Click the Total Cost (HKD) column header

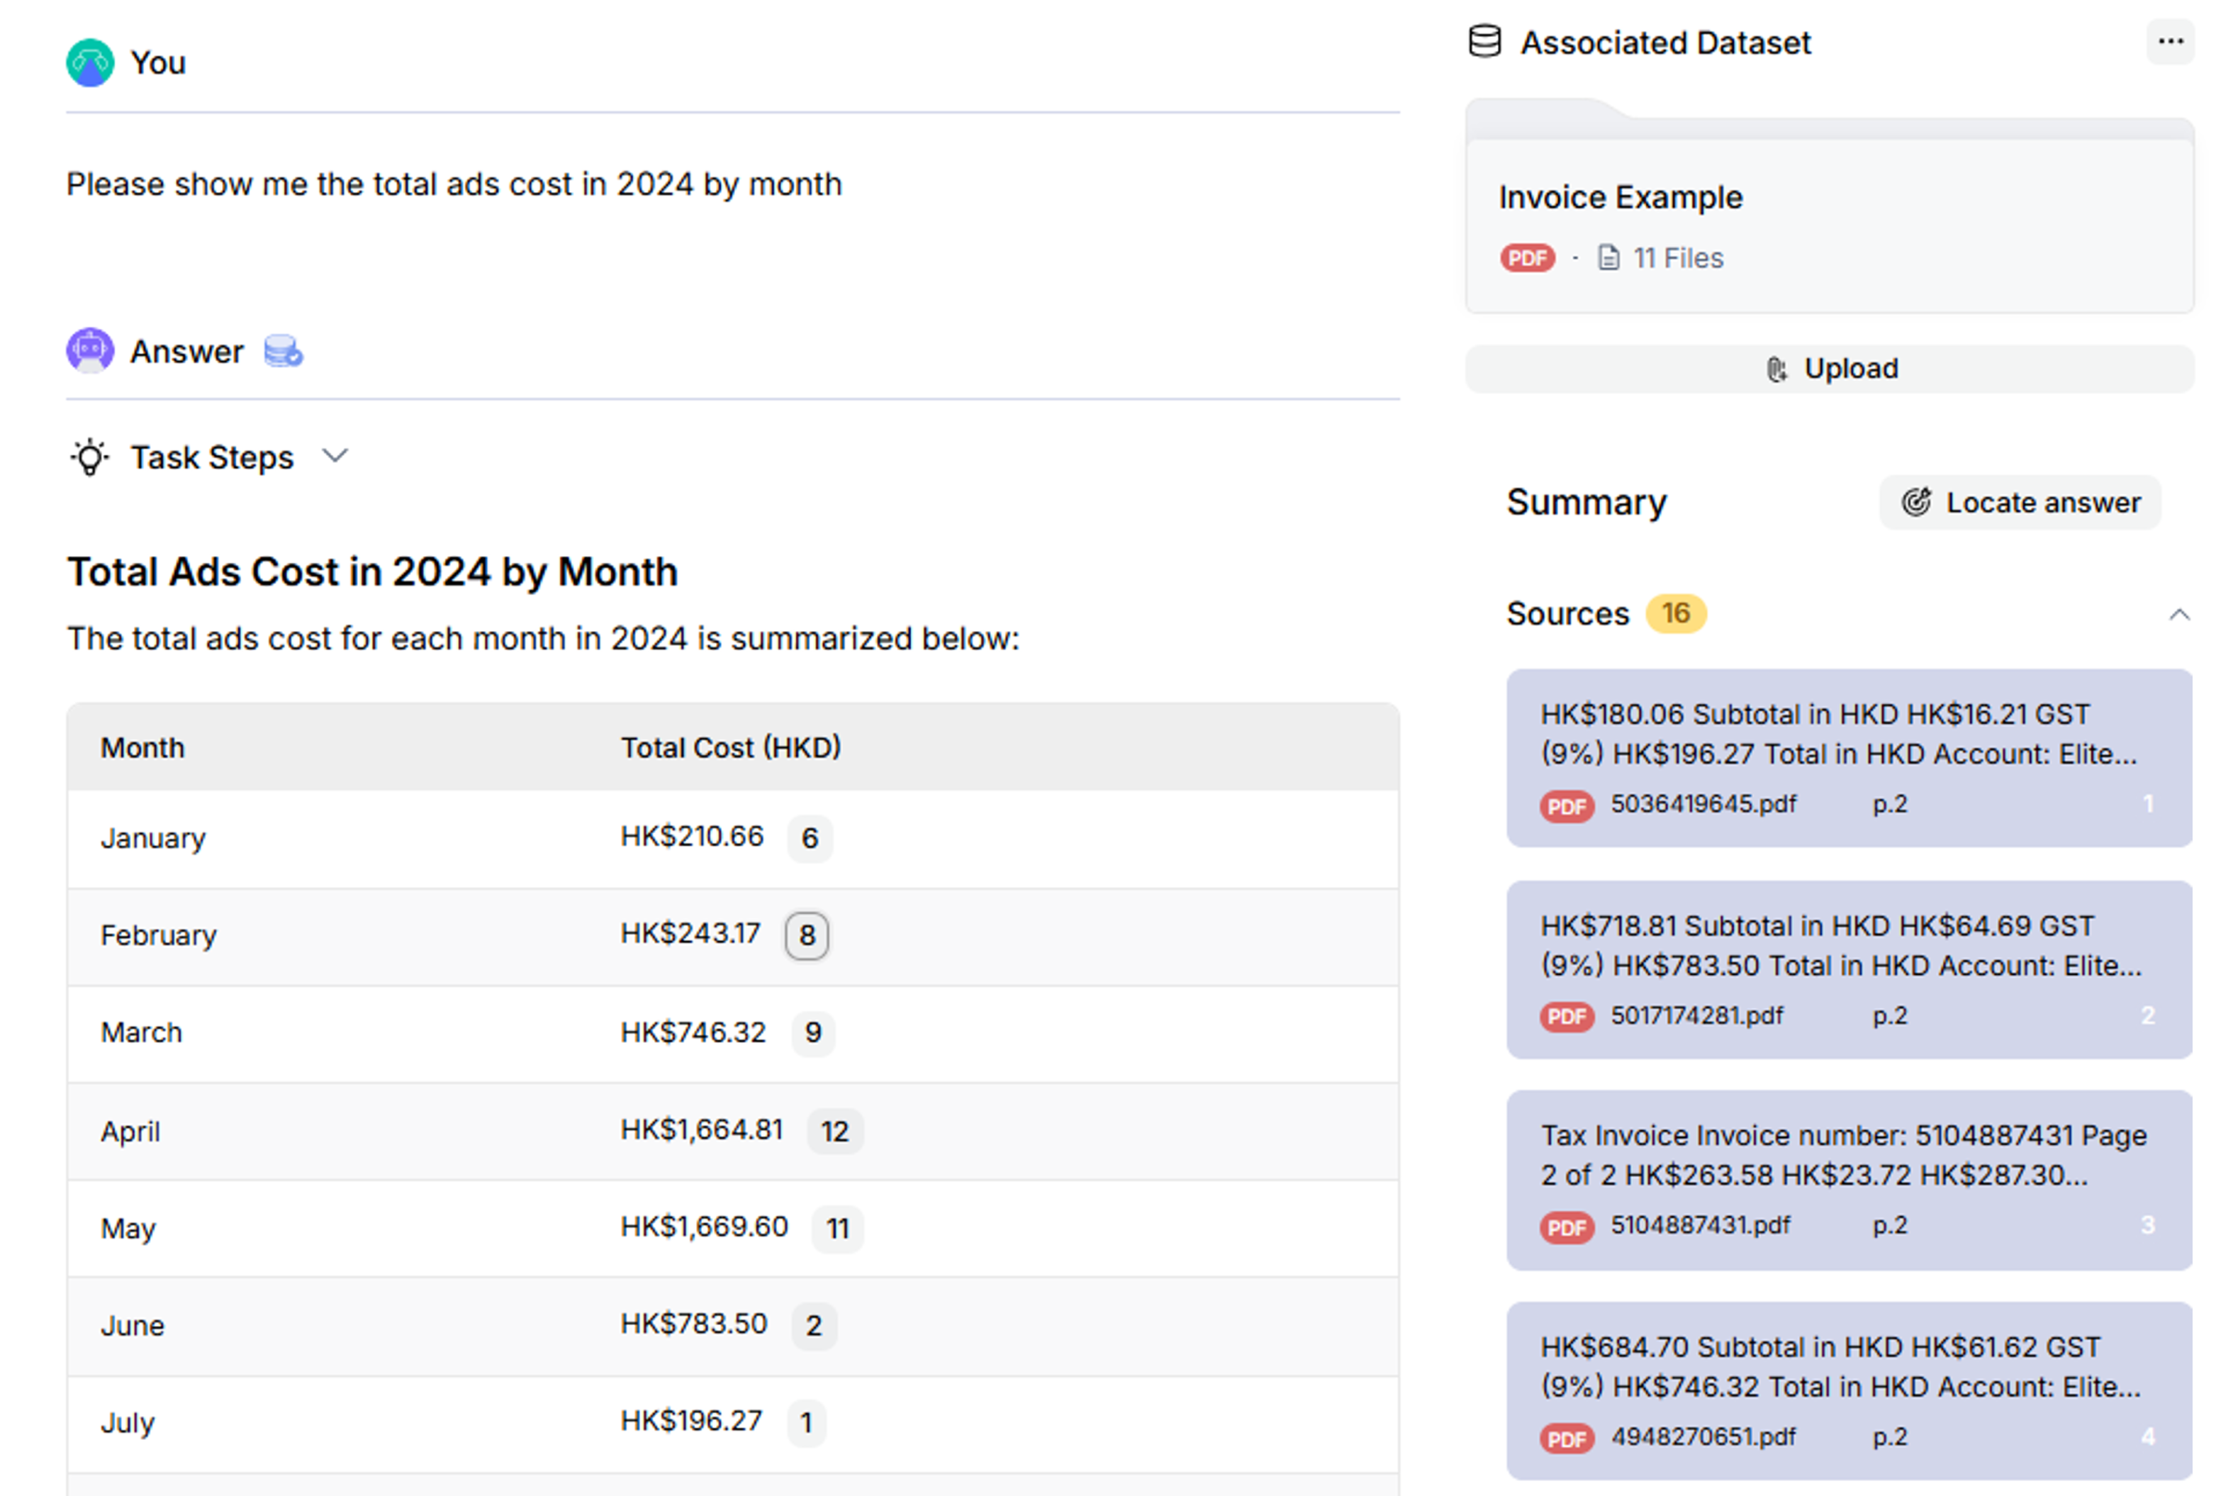(x=731, y=747)
